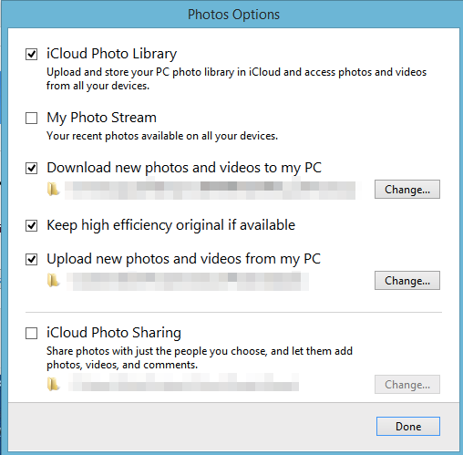Click Done to close Photos Options
This screenshot has width=463, height=455.
pos(408,427)
